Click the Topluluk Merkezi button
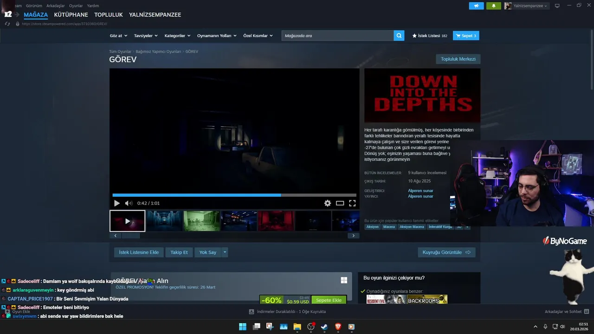 point(458,59)
